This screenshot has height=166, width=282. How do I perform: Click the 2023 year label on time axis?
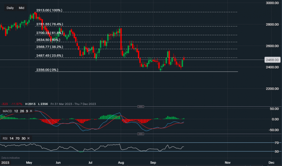coord(5,163)
